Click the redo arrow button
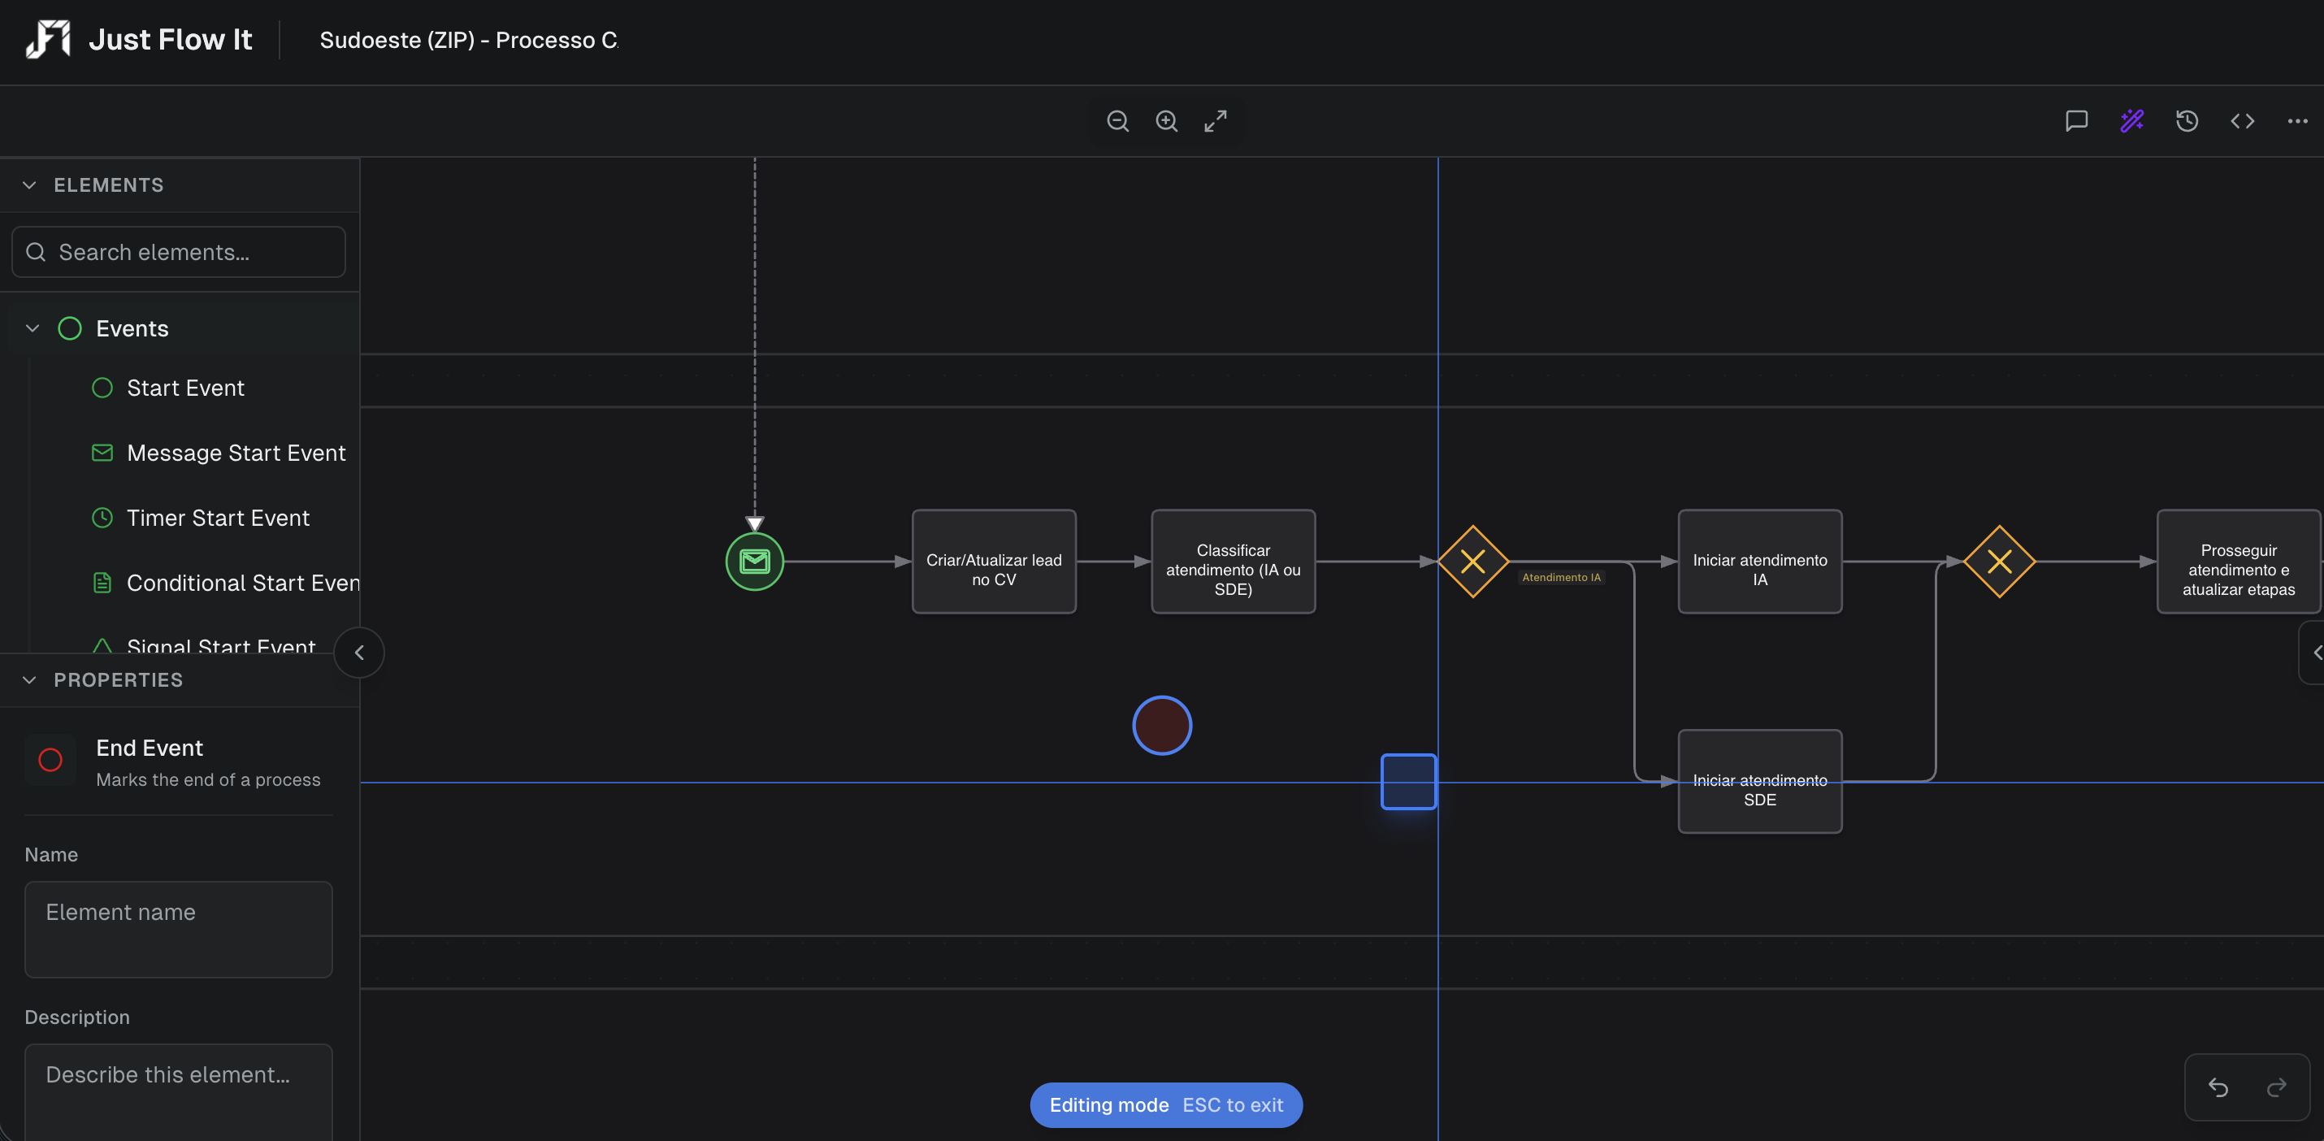This screenshot has width=2324, height=1141. 2276,1087
